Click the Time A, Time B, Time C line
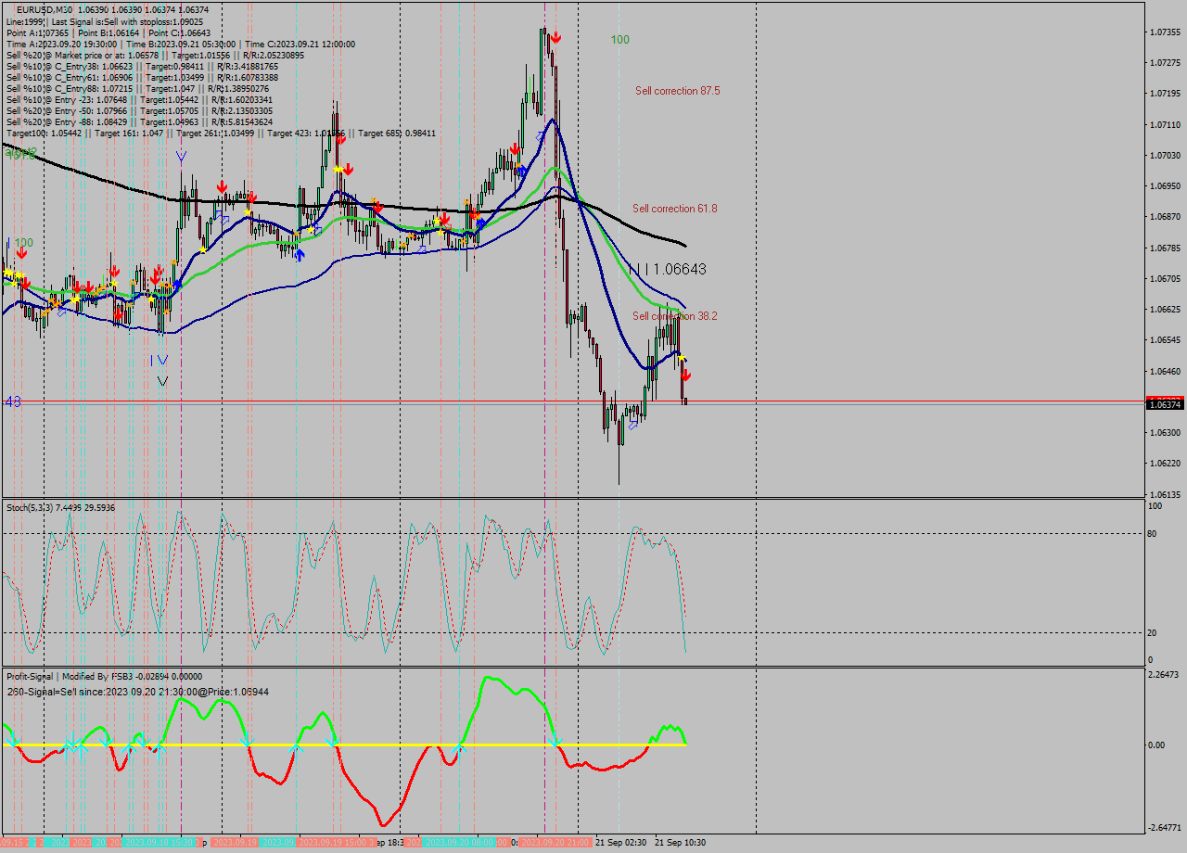The width and height of the screenshot is (1187, 853). click(x=180, y=44)
